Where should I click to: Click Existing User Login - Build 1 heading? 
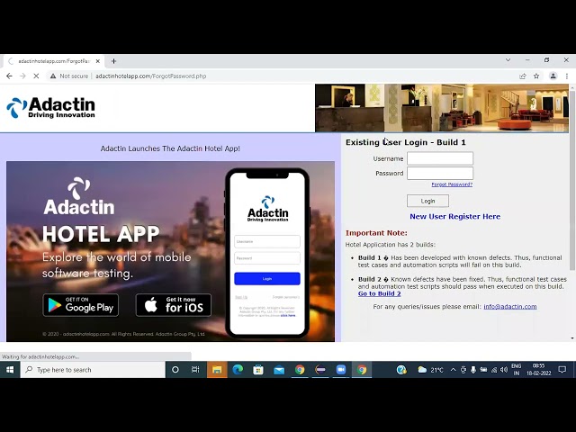406,142
